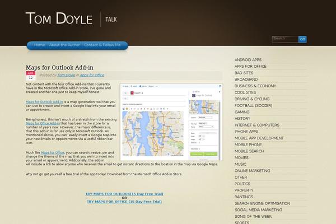Open Cool Sites category
336x224 pixels.
pos(245,92)
